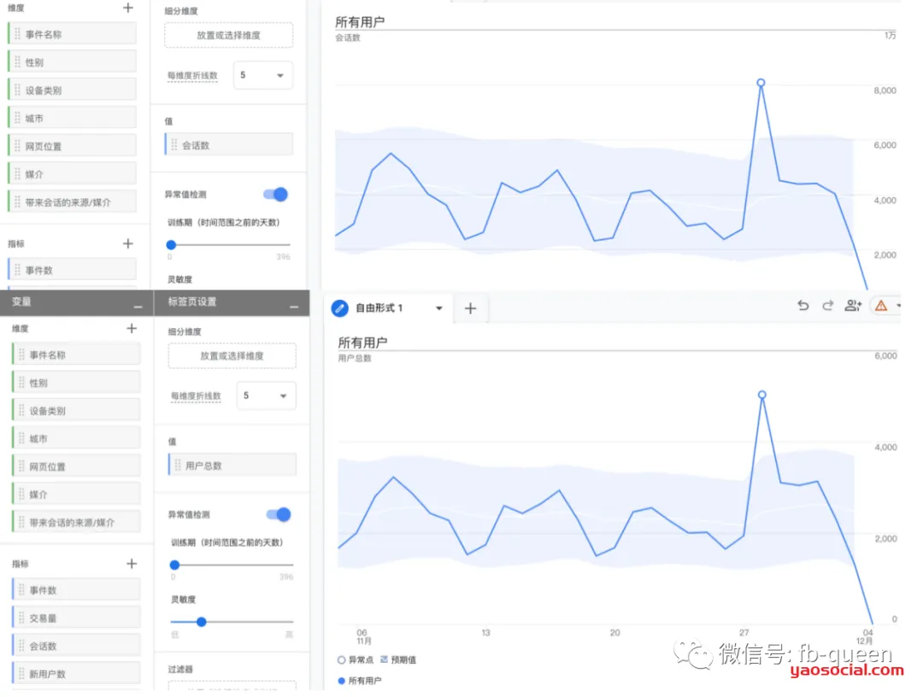This screenshot has width=923, height=697.
Task: Select 设备类别 dimension in the upper screenshot
Action: point(73,90)
